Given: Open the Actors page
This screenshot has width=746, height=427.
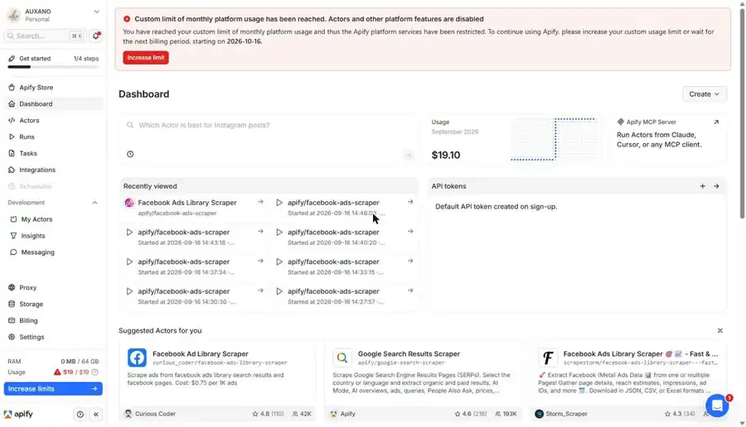Looking at the screenshot, I should [53, 120].
